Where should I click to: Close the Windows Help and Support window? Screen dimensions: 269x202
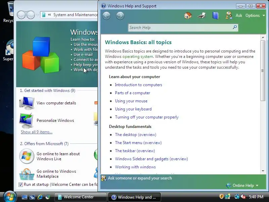[261, 6]
